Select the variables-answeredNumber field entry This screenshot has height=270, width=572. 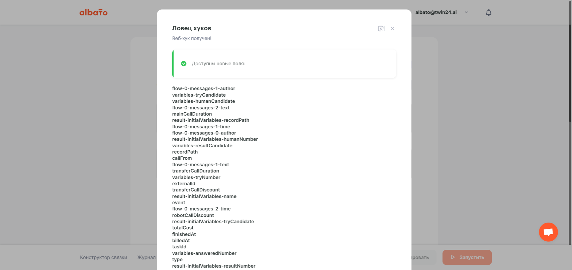click(x=204, y=253)
